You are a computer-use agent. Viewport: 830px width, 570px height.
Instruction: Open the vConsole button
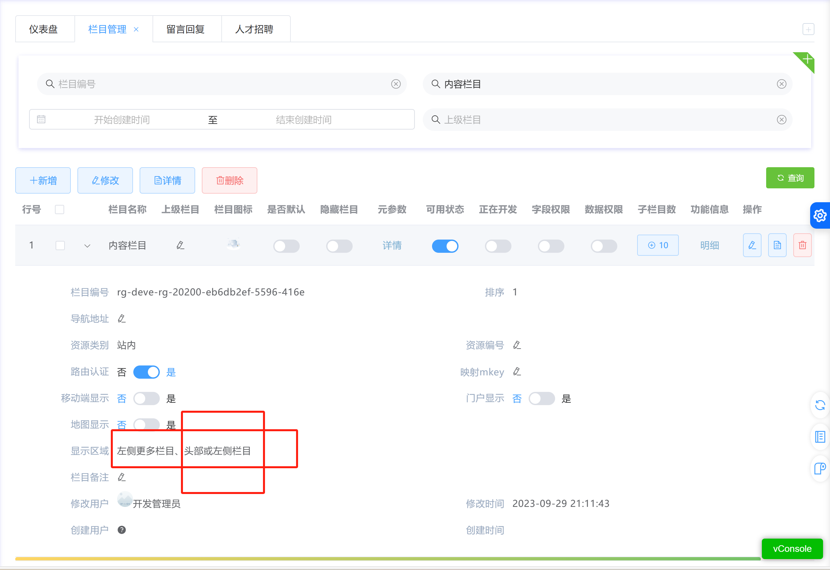[x=792, y=549]
